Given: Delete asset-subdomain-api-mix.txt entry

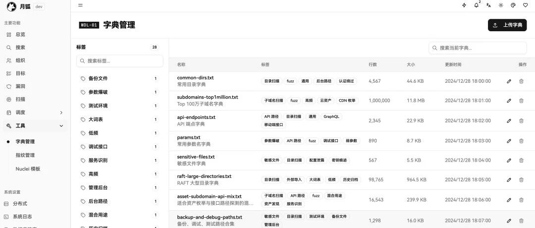Looking at the screenshot, I should tap(521, 200).
